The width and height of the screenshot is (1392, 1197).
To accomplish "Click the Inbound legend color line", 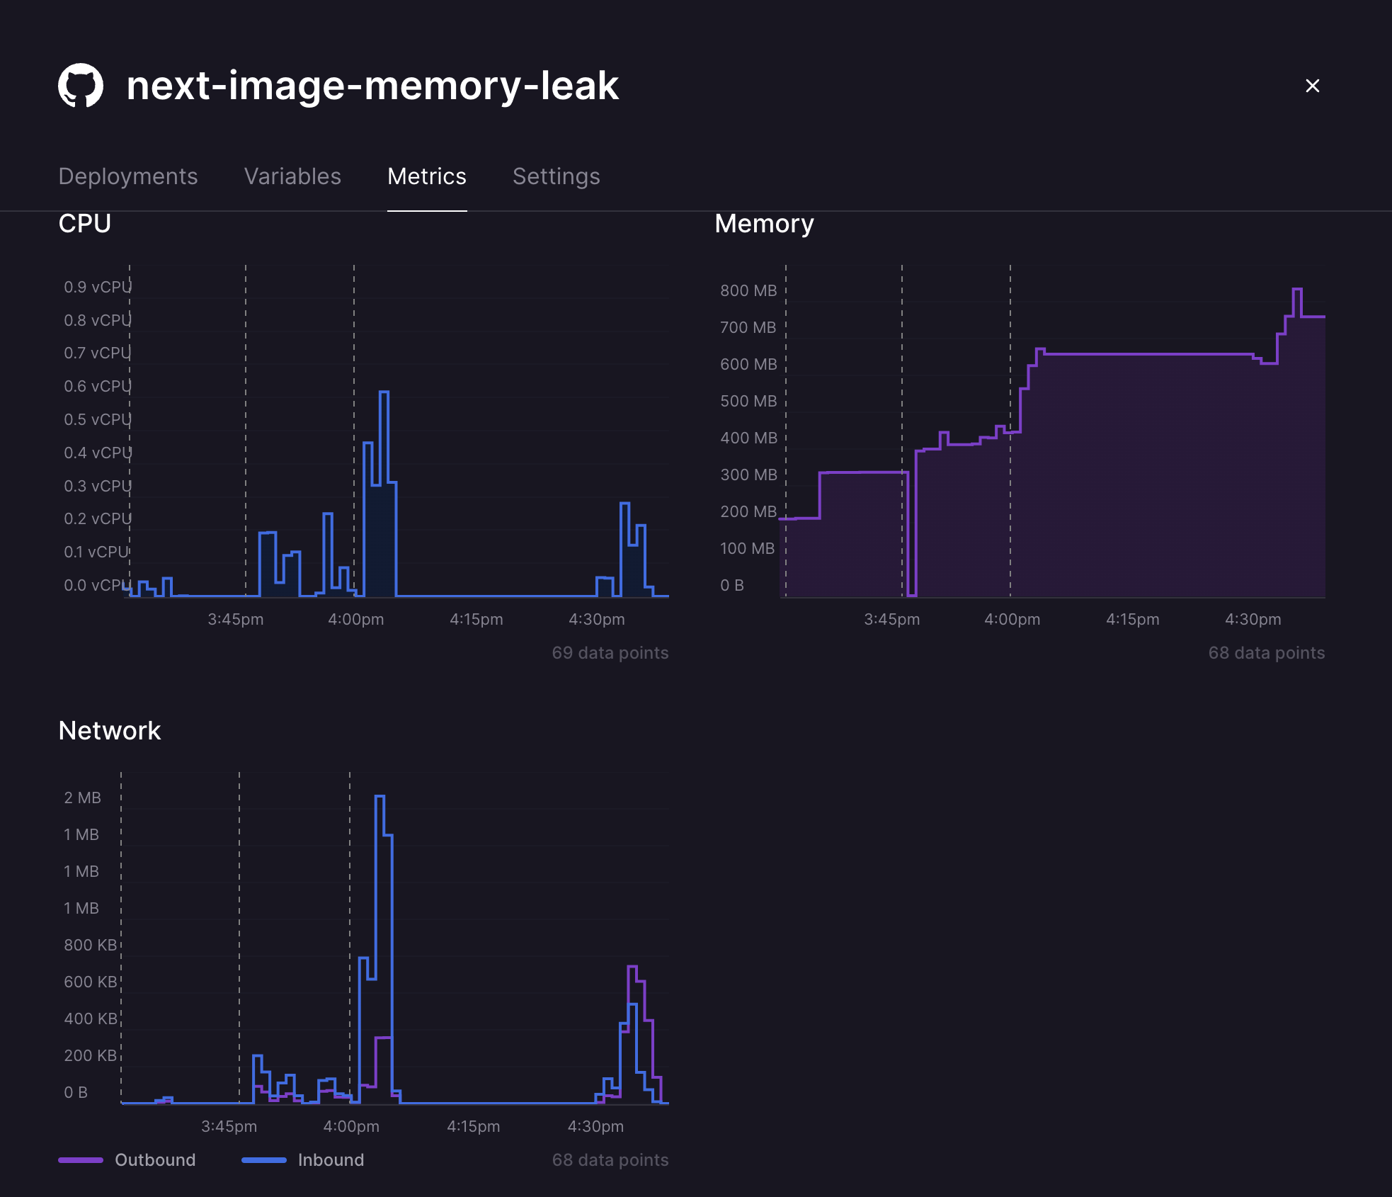I will (264, 1159).
